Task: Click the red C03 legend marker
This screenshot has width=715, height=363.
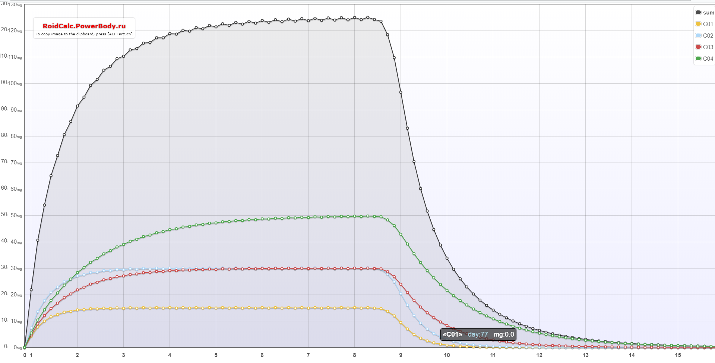Action: pyautogui.click(x=698, y=47)
